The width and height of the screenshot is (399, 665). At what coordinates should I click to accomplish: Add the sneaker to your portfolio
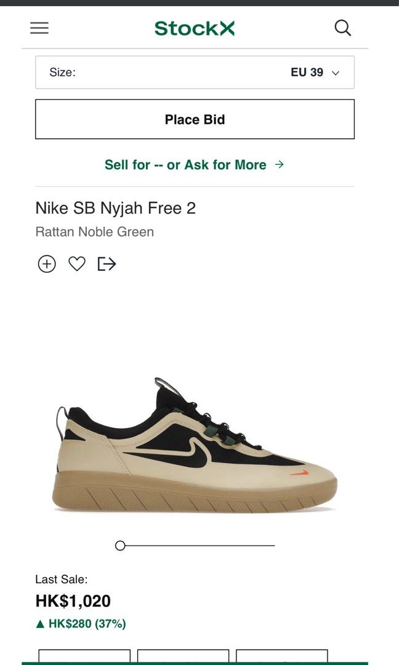click(x=47, y=264)
